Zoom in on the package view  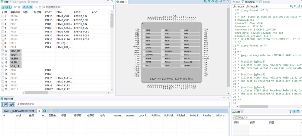[x=206, y=2]
